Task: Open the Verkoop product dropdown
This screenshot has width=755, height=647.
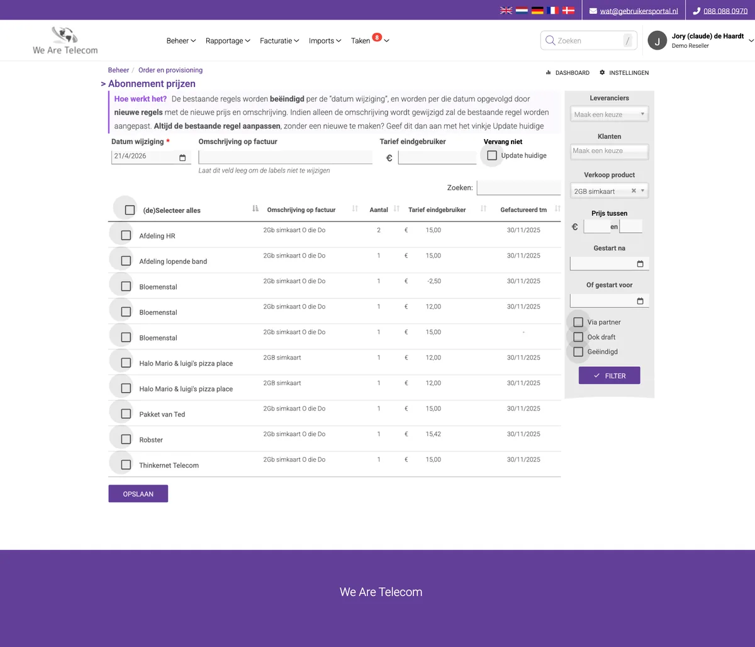Action: [609, 191]
